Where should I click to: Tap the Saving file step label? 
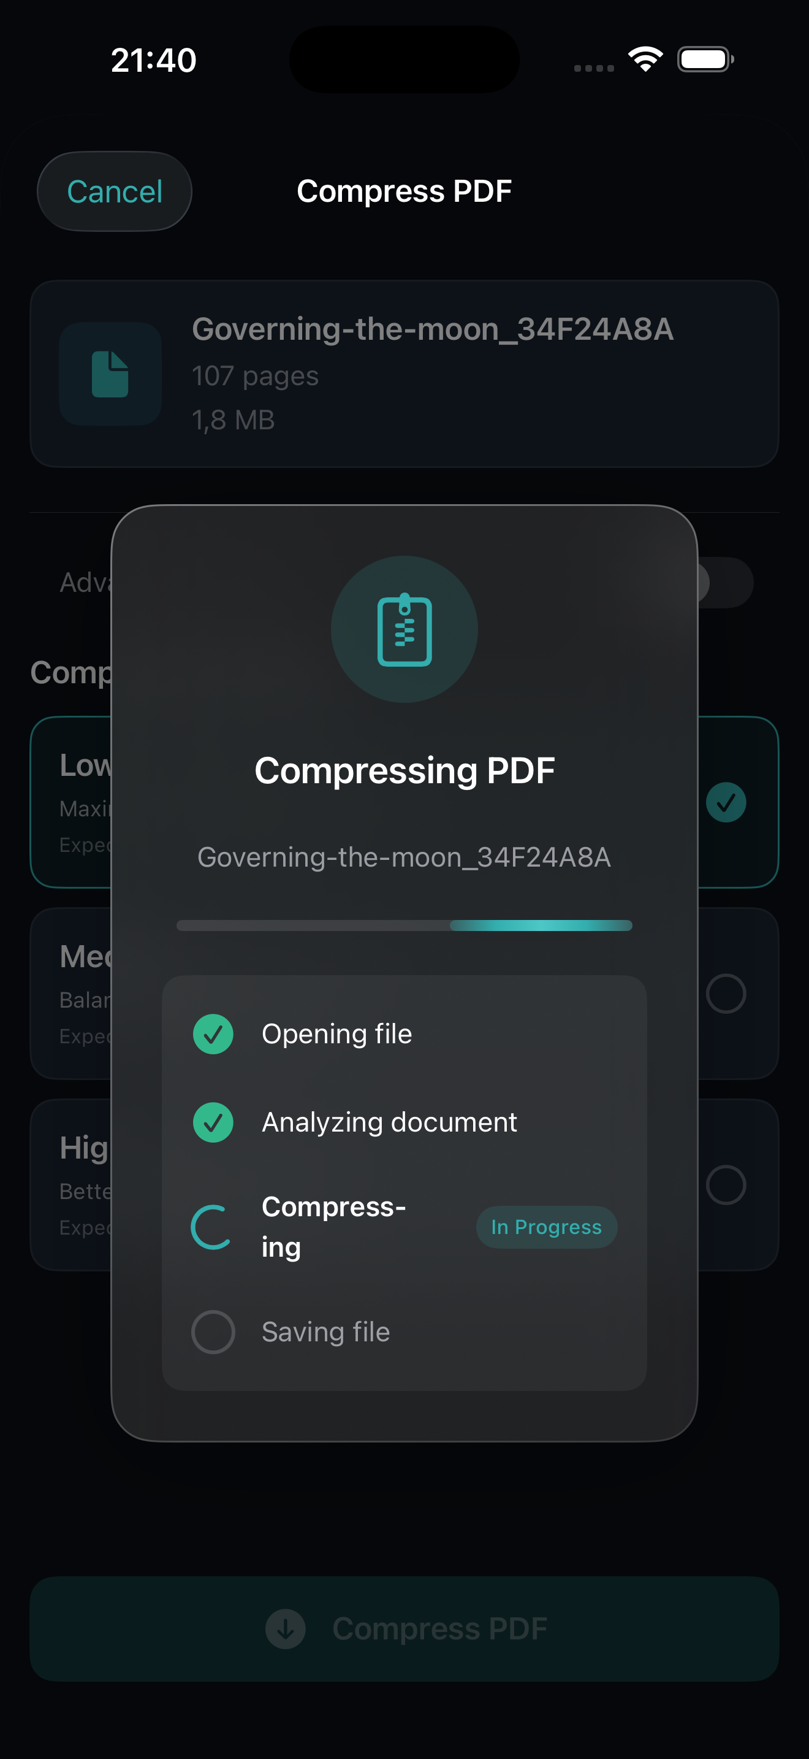point(325,1332)
